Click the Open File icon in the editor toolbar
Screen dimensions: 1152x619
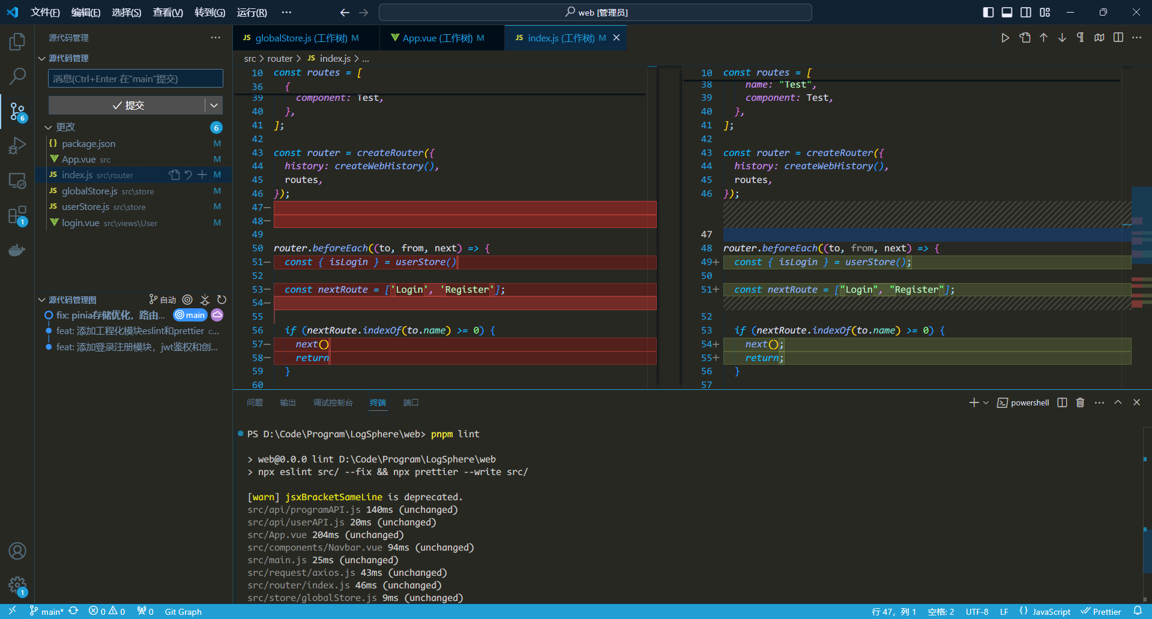tap(1025, 38)
